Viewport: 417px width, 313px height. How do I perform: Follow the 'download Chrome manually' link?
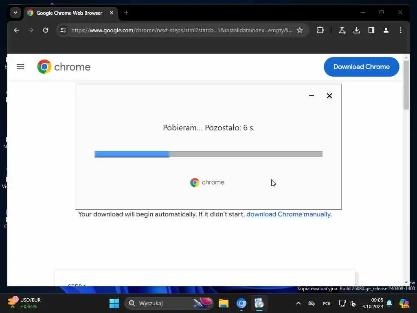point(289,214)
